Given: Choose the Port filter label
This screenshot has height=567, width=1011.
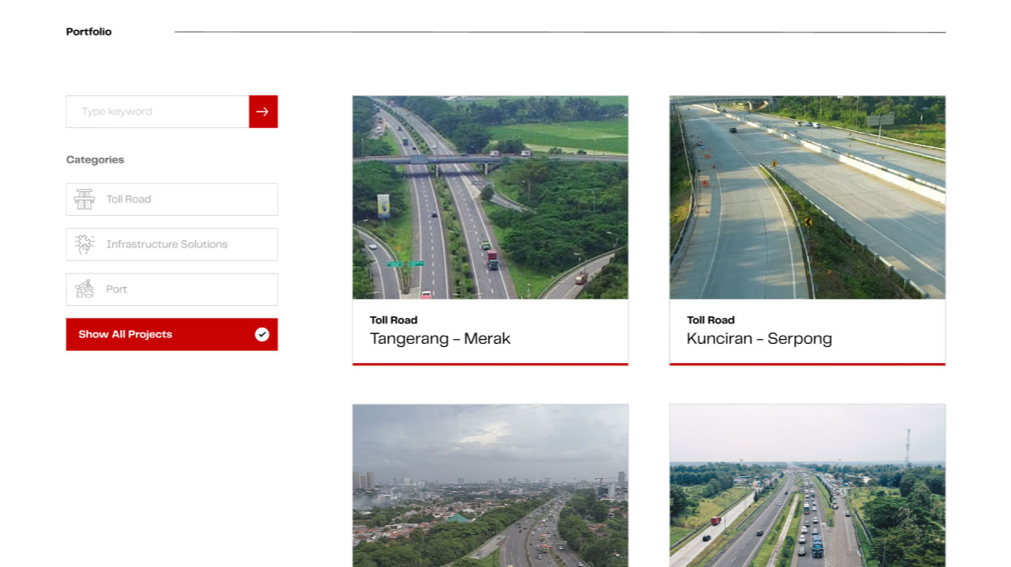Looking at the screenshot, I should (x=117, y=290).
